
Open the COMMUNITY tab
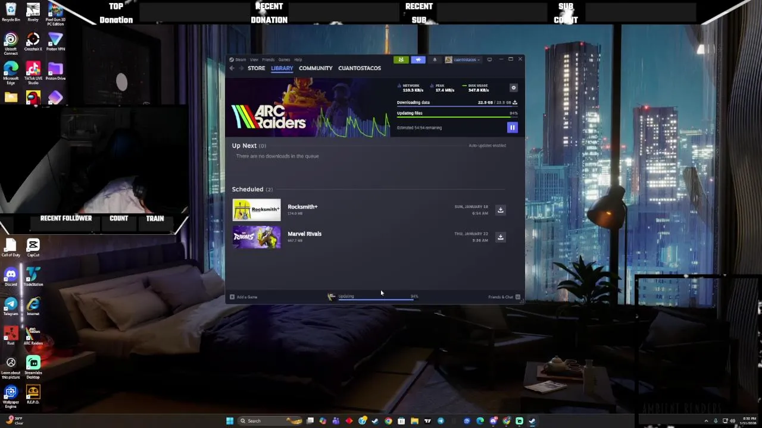(316, 68)
